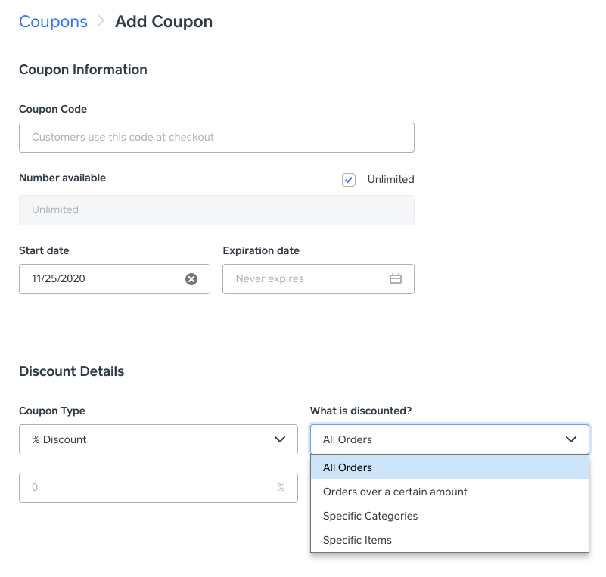The image size is (606, 577).
Task: Click the Unlimited checkbox label text
Action: pos(390,180)
